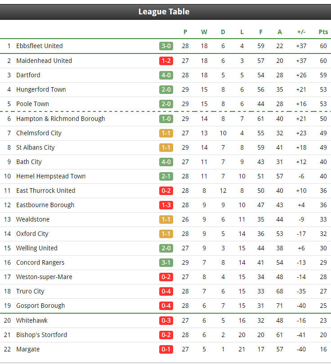Click Eastbourne Borough's red 1-3 result badge
Image resolution: width=331 pixels, height=364 pixels.
click(x=166, y=205)
